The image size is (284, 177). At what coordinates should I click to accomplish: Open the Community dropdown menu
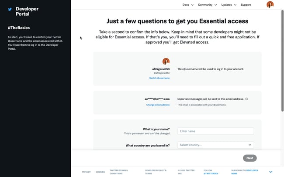point(207,5)
